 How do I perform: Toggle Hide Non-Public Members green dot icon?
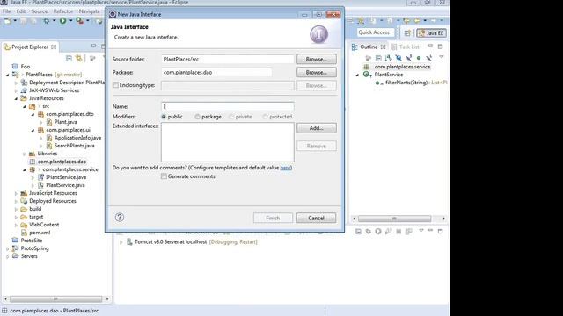pos(419,58)
